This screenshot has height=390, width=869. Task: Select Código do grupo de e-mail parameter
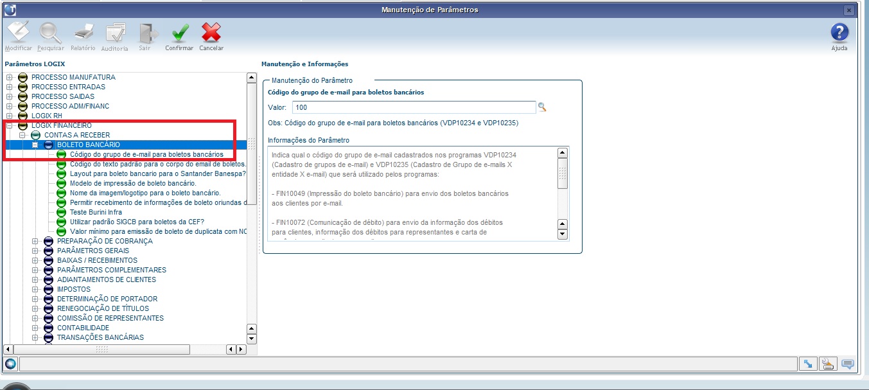tap(146, 154)
